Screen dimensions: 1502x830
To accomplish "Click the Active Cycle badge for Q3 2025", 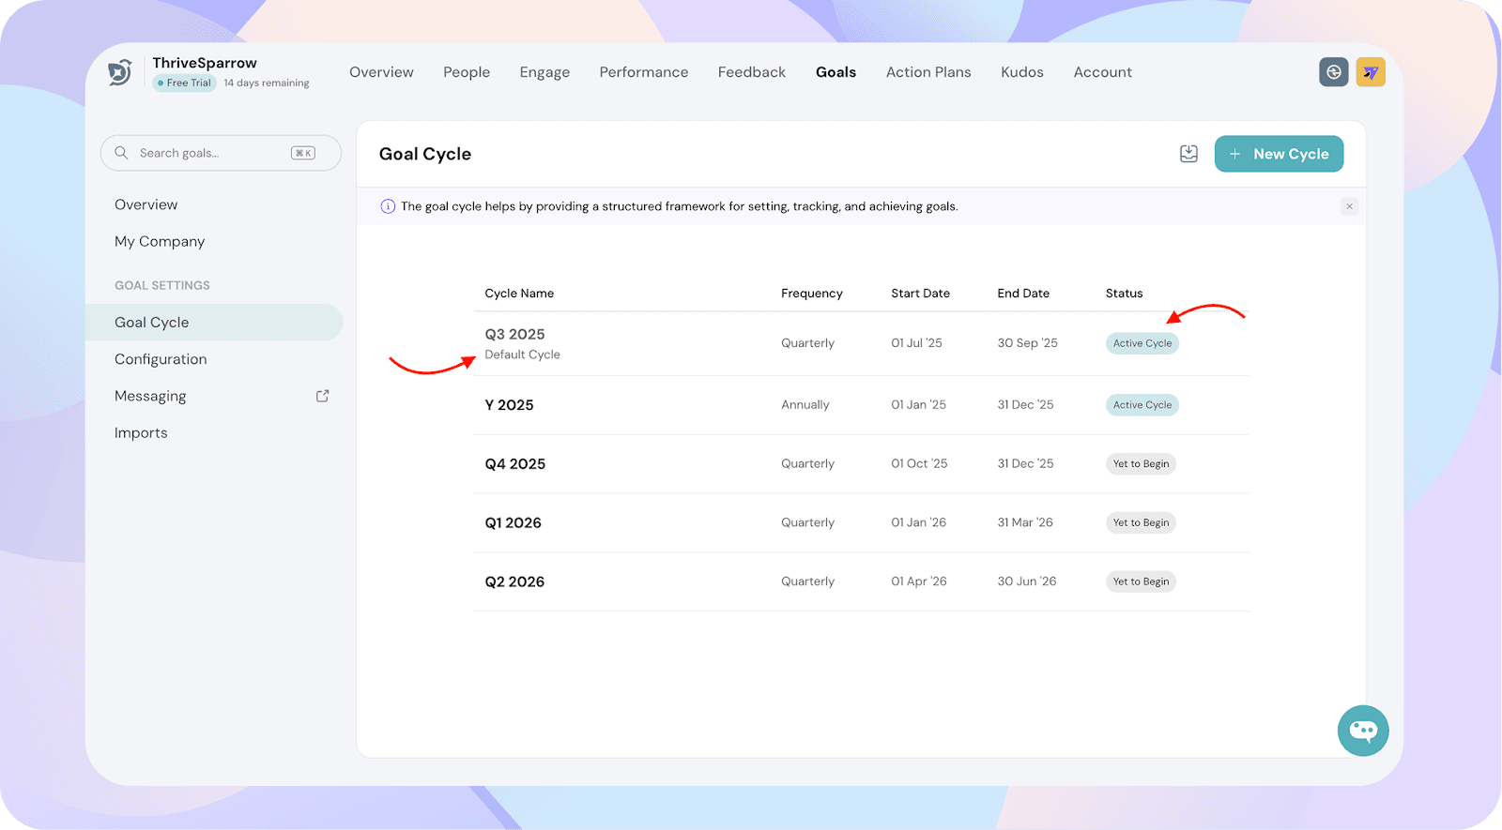I will pos(1142,343).
